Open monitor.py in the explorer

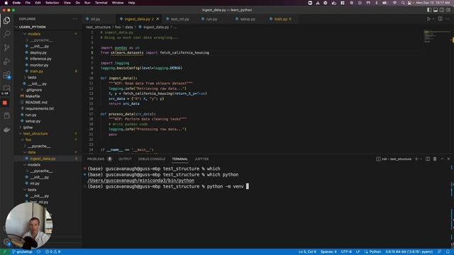[x=48, y=65]
